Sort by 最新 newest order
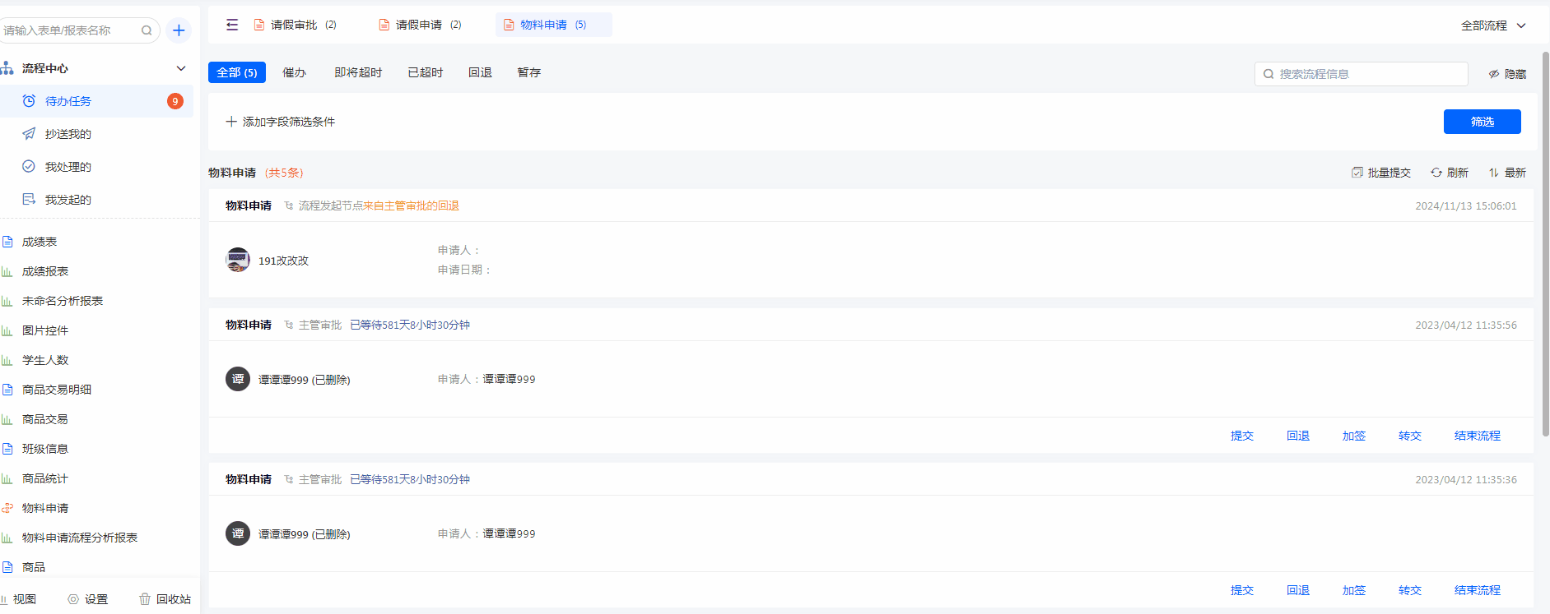Viewport: 1550px width, 614px height. 1506,173
